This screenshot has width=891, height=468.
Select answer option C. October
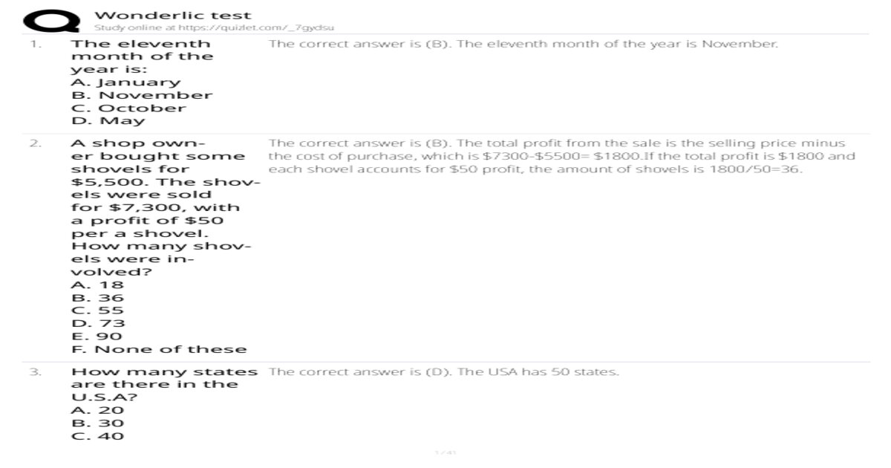pos(128,108)
